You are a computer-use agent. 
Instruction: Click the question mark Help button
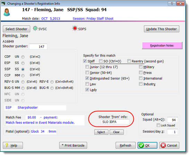click(x=13, y=145)
